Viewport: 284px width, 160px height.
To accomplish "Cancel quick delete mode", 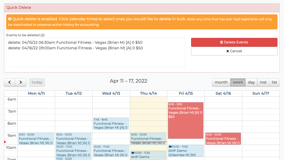I will (234, 51).
